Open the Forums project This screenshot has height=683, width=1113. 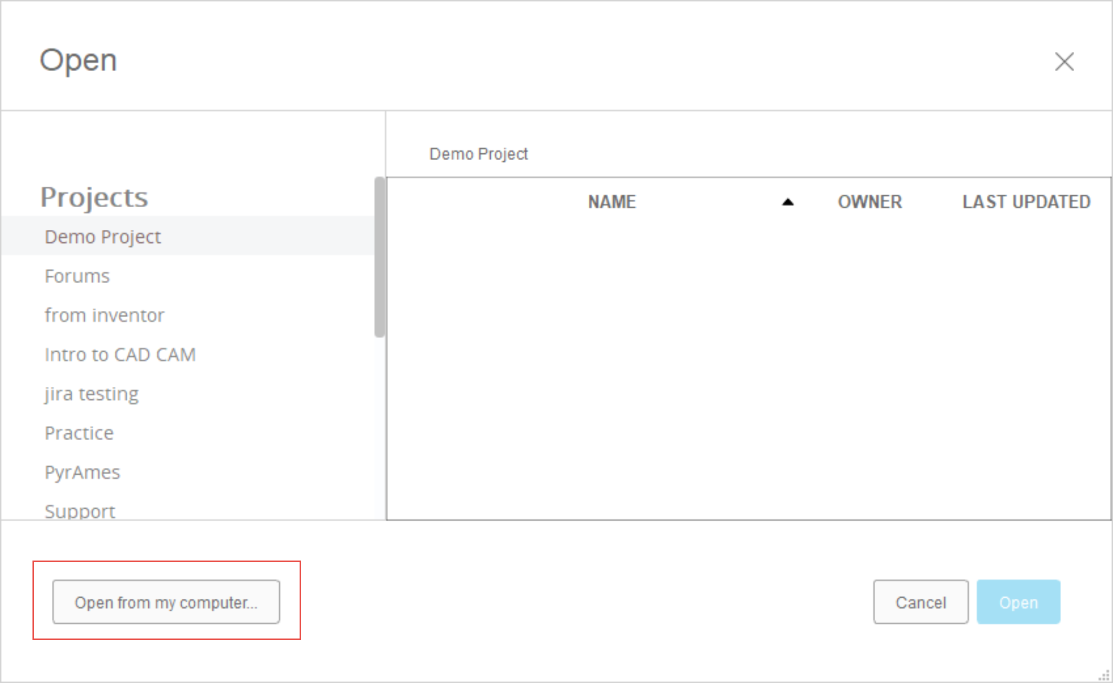click(77, 276)
